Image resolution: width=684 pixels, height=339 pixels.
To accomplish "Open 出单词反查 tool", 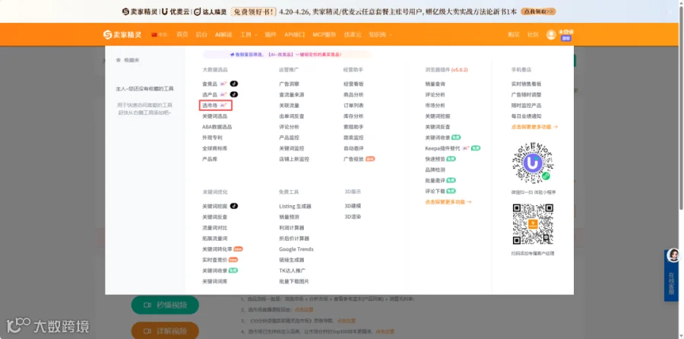I will tap(292, 116).
